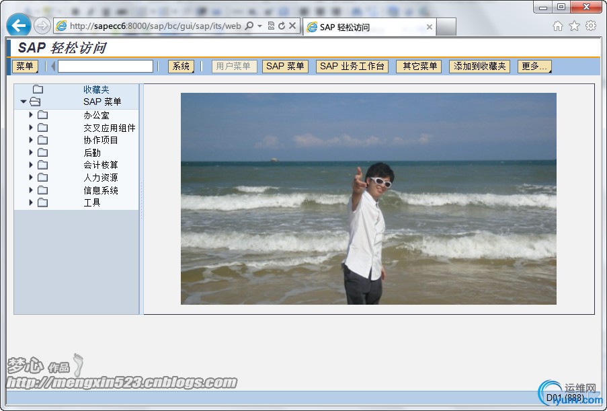The image size is (607, 411).
Task: Close the SAP 轻松访问 tab
Action: pos(430,27)
